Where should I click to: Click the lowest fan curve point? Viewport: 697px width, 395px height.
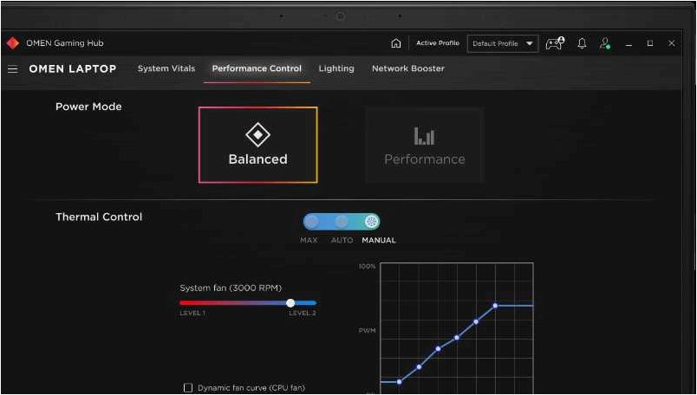coord(400,382)
